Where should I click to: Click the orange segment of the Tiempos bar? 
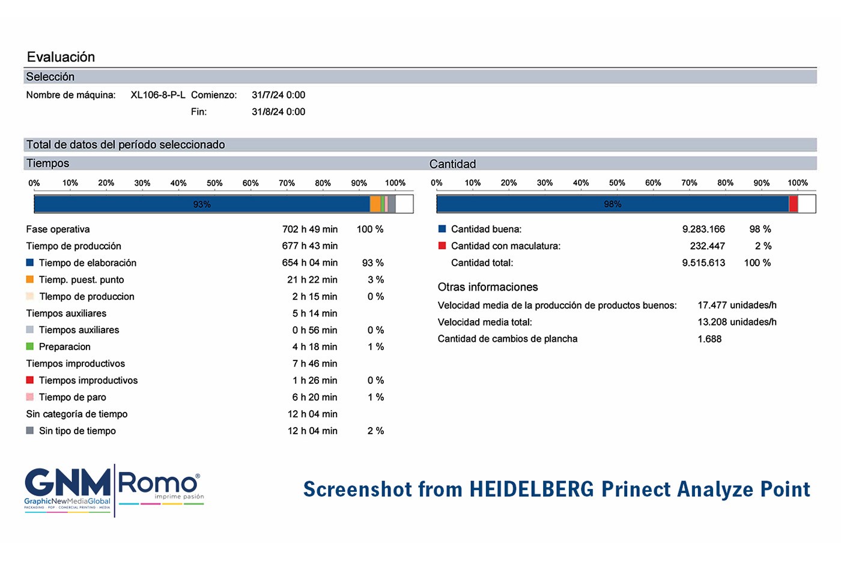(x=375, y=204)
